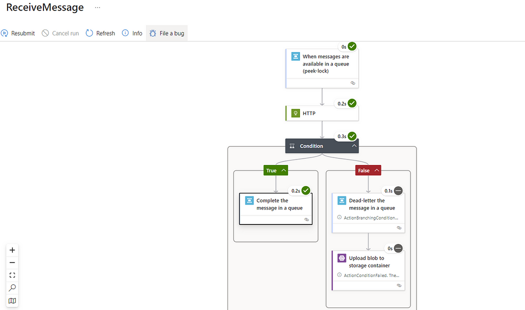The width and height of the screenshot is (525, 310).
Task: Click the link icon on Complete message card
Action: [306, 219]
